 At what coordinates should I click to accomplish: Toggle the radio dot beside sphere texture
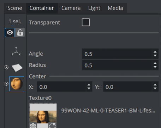click(6, 84)
